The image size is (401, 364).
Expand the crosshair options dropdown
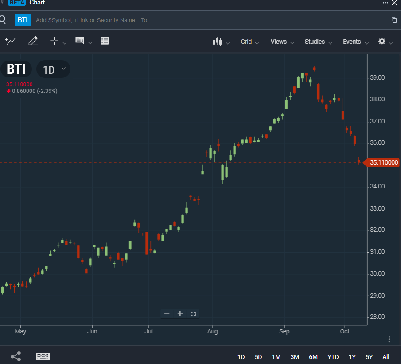tap(65, 43)
